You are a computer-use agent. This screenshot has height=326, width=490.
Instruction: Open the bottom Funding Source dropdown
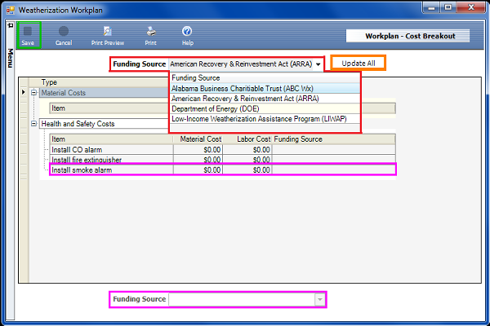pyautogui.click(x=319, y=299)
